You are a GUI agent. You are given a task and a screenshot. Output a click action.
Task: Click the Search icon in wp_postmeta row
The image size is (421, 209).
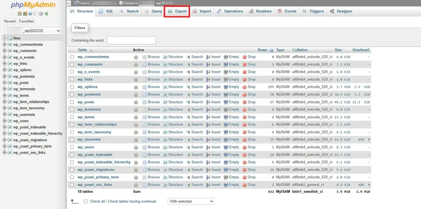point(188,95)
